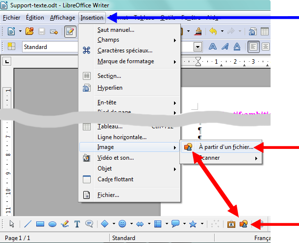299x243 pixels.
Task: Choose Saut manuel... menu entry
Action: [129, 30]
